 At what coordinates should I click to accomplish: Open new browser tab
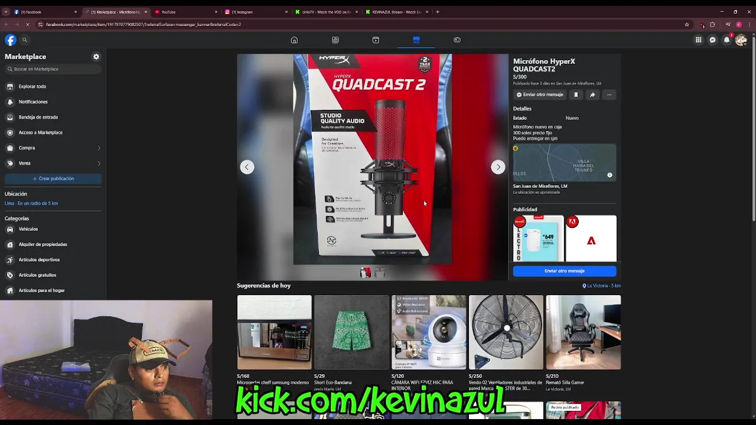tap(437, 12)
